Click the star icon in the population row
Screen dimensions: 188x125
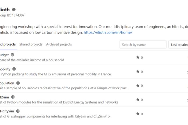click(x=138, y=86)
